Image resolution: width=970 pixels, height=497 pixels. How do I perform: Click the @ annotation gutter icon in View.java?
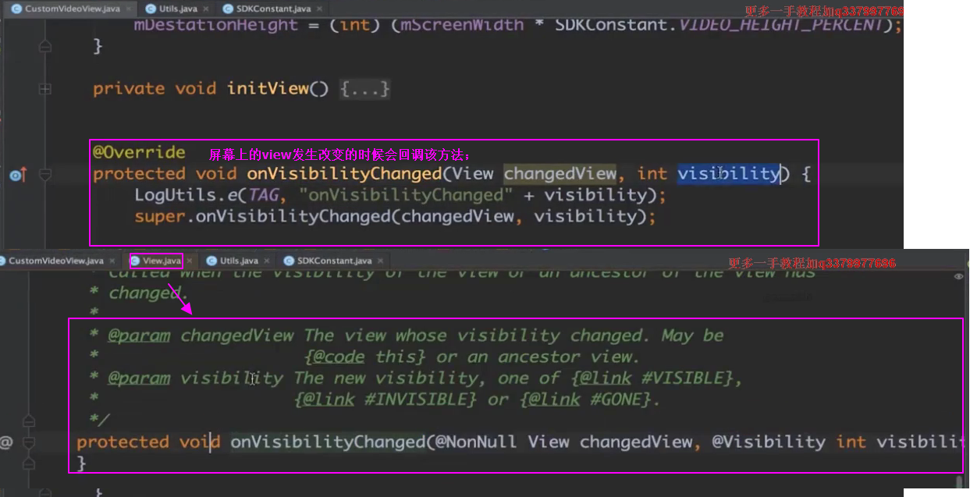6,442
